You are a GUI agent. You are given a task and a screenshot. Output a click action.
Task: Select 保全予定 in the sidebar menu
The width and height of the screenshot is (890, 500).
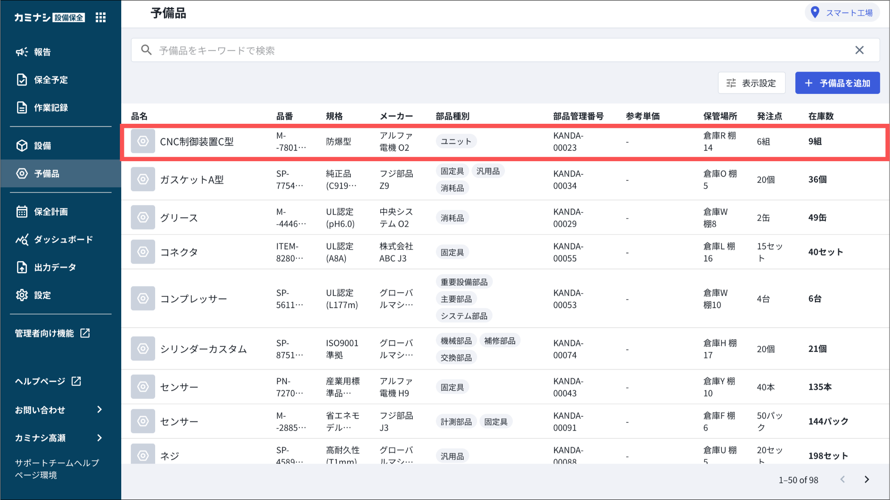click(51, 80)
